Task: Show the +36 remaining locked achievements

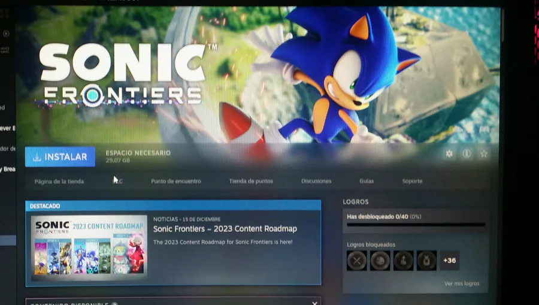Action: click(450, 260)
